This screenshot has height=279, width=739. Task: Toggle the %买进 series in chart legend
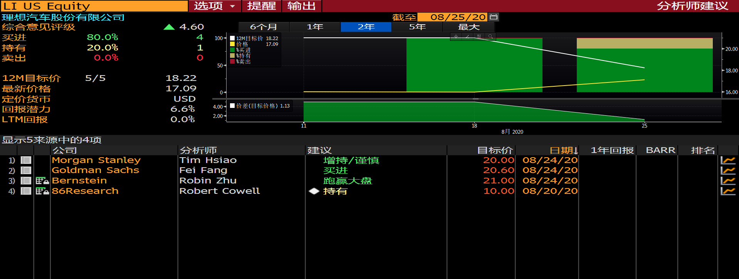[x=232, y=50]
